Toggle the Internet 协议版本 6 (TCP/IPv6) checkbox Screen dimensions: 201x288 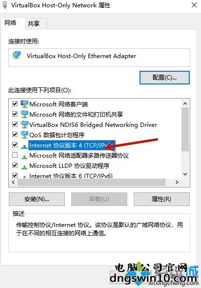pos(15,175)
